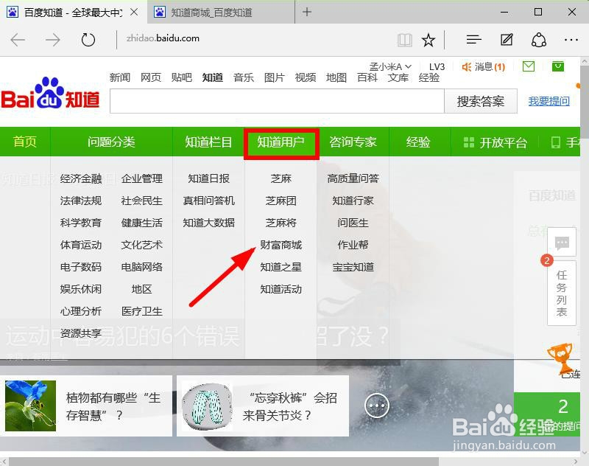Choose the 医疗卫生 category

pos(141,311)
